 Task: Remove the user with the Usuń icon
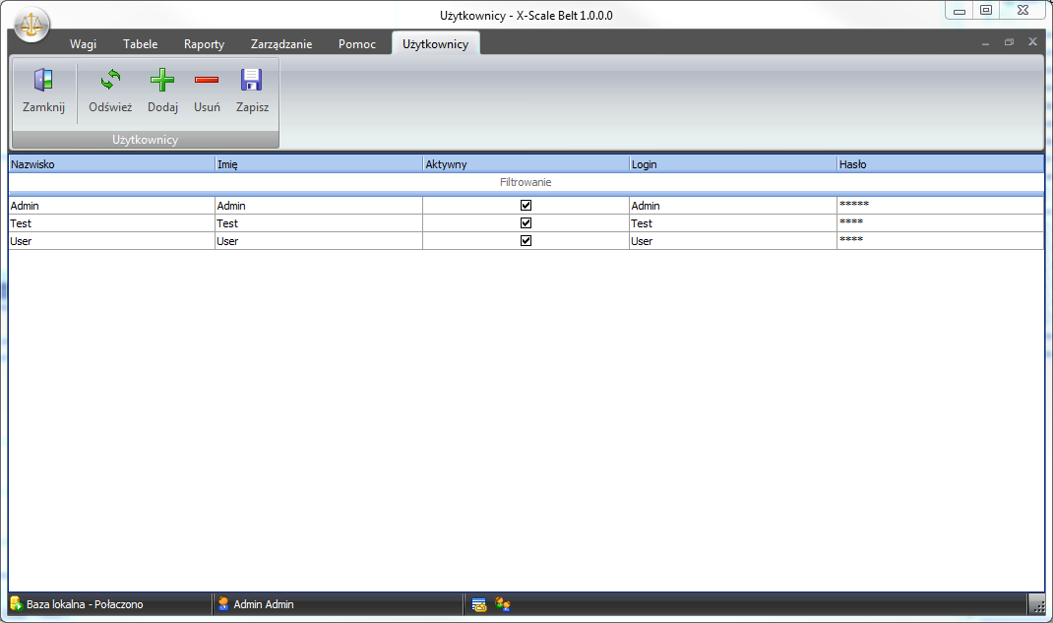(x=207, y=81)
